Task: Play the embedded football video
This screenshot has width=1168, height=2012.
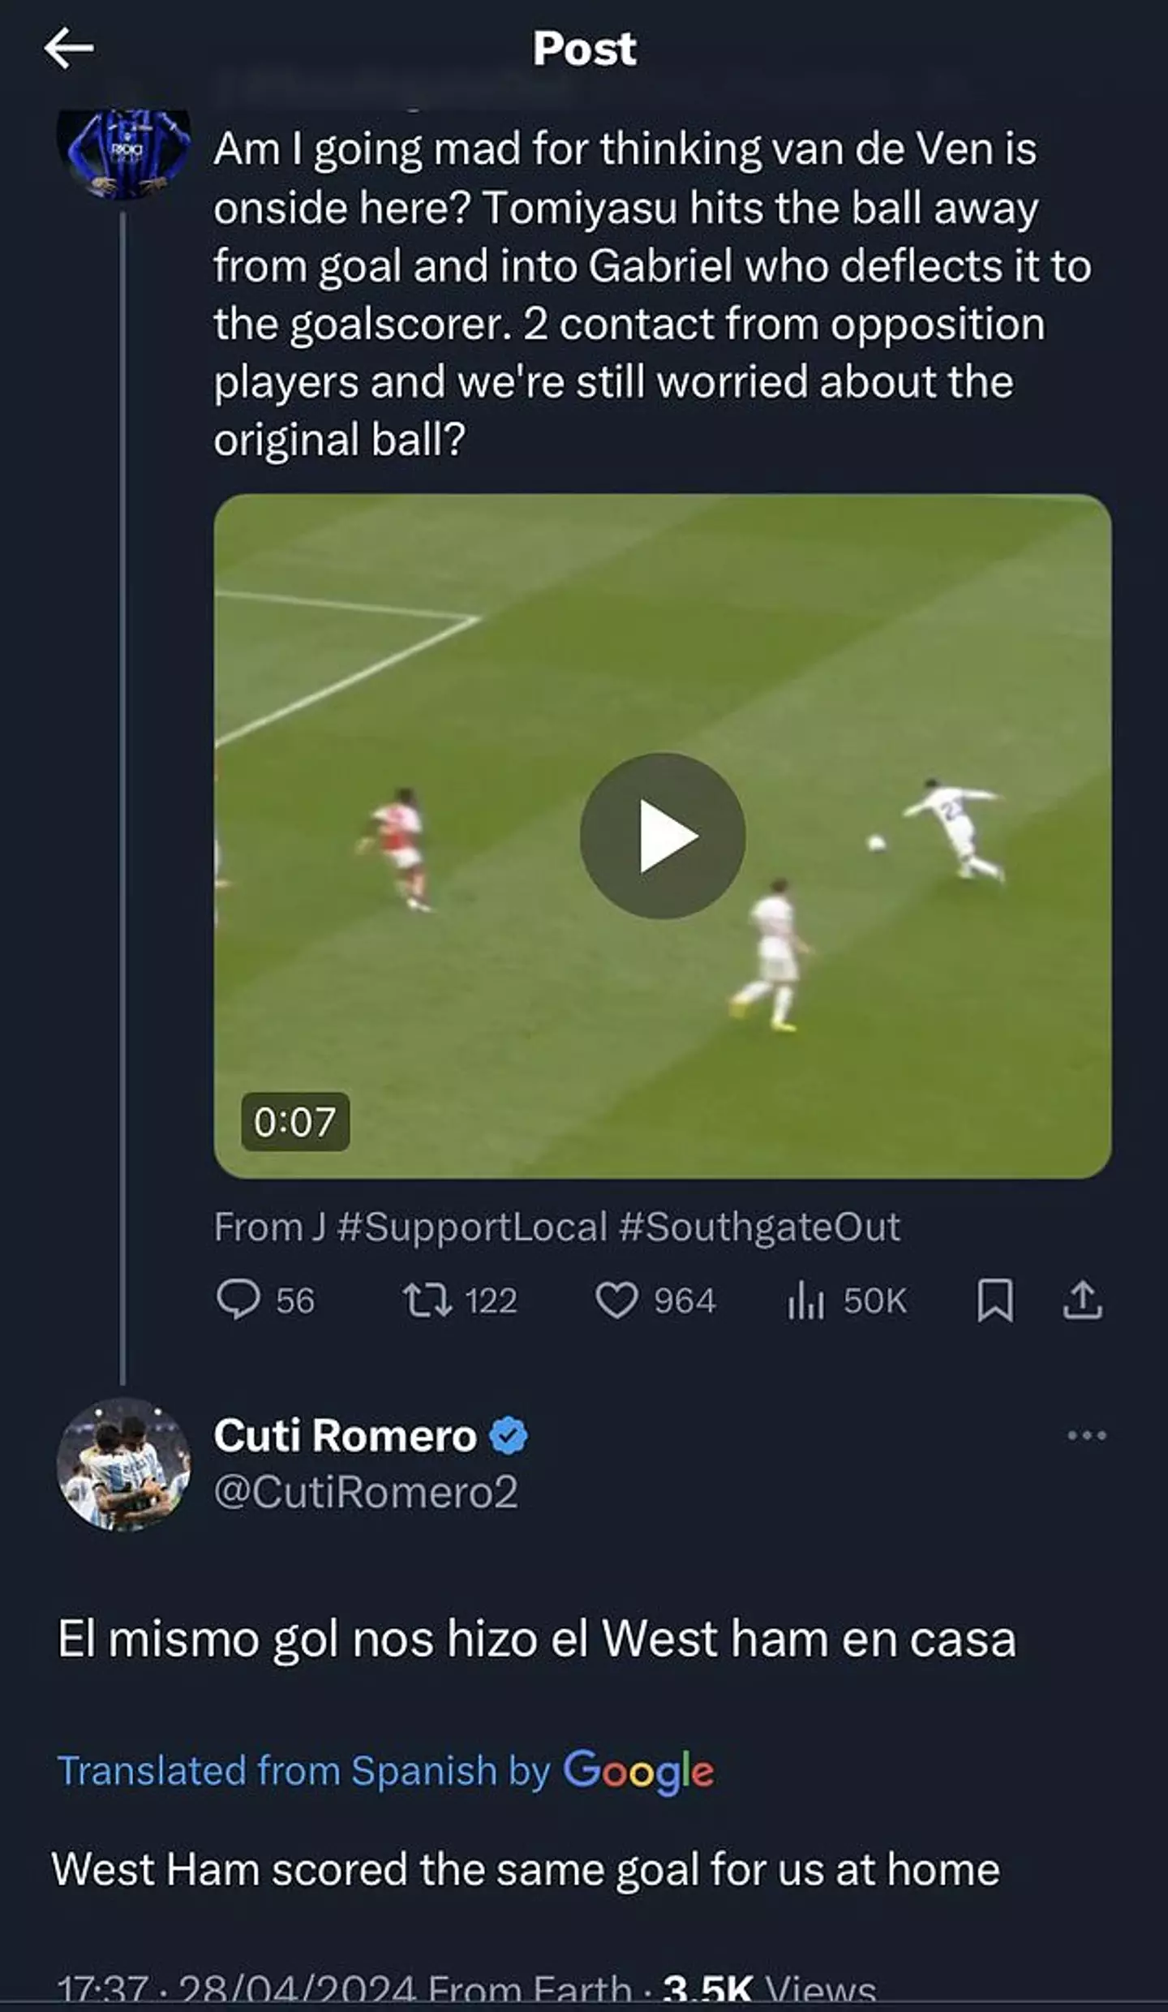Action: pos(662,836)
